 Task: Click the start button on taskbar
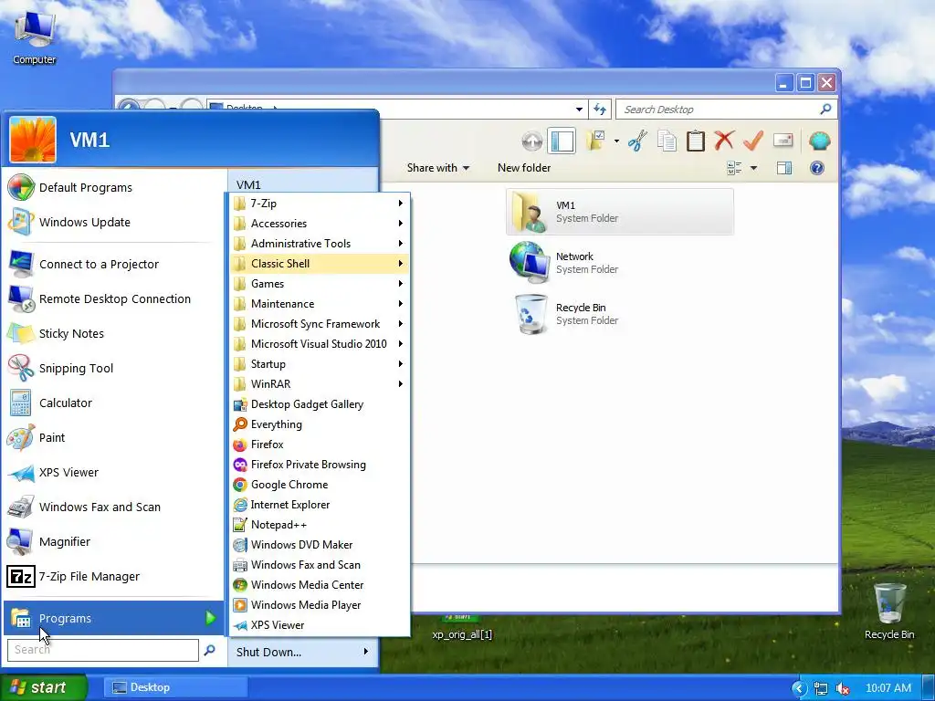[44, 687]
